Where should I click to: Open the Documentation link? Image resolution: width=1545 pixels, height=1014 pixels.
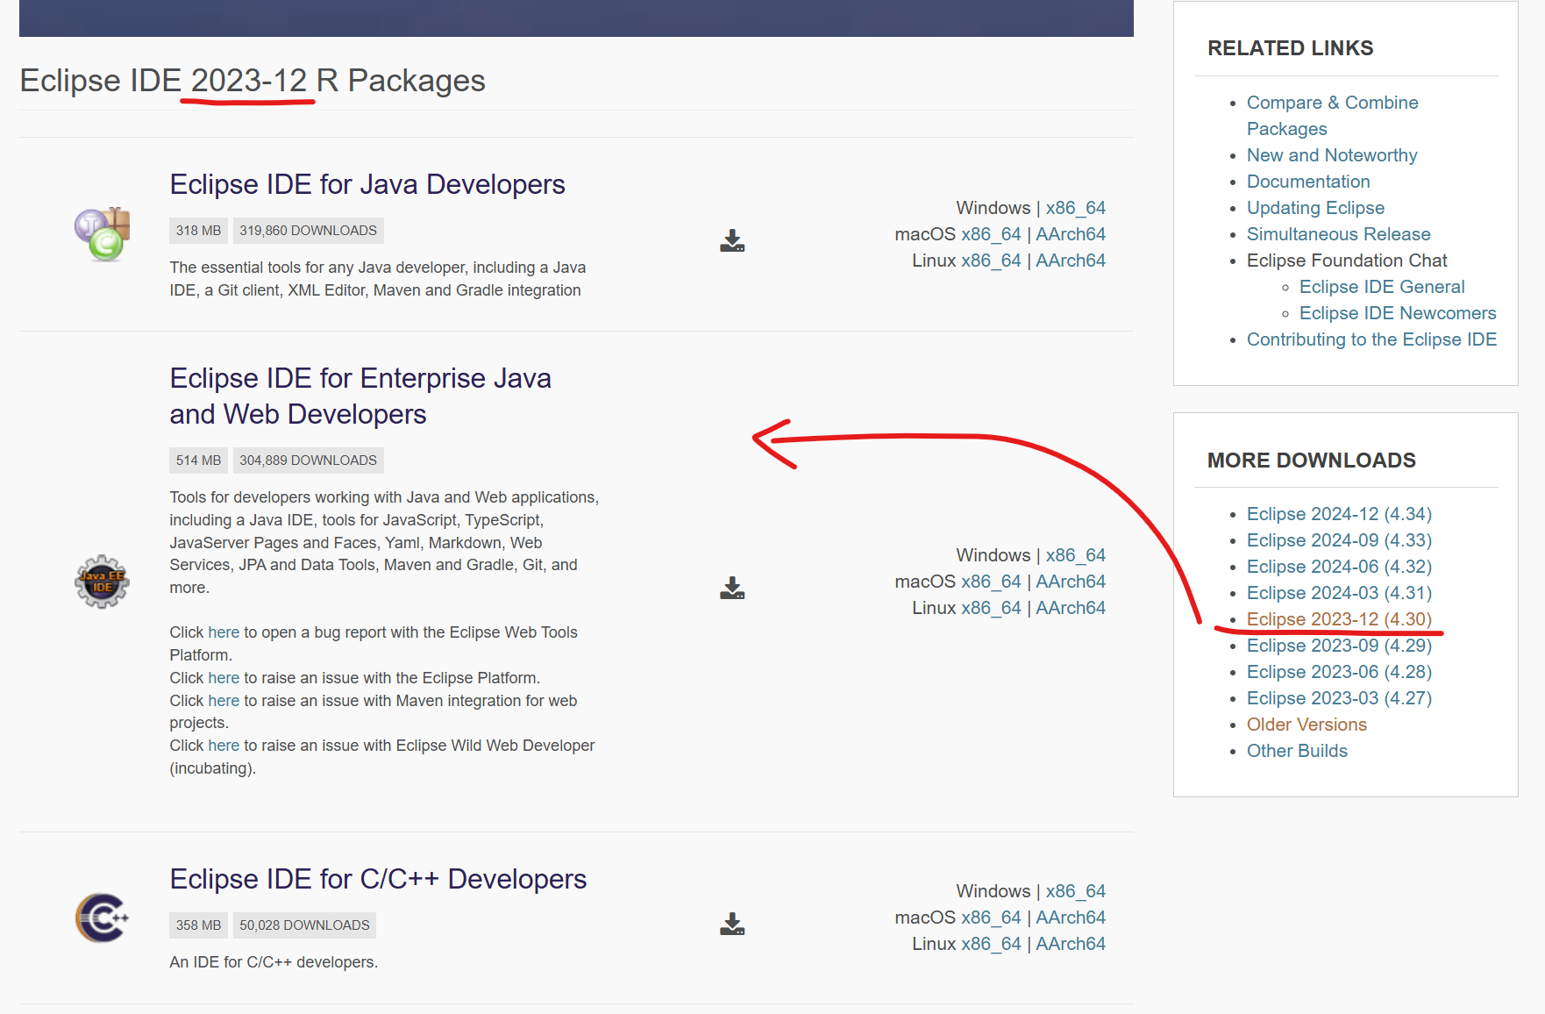click(1308, 182)
